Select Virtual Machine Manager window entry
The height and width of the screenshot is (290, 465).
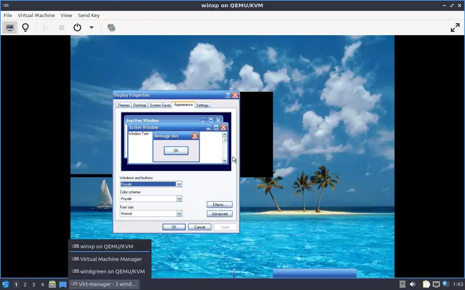(110, 259)
